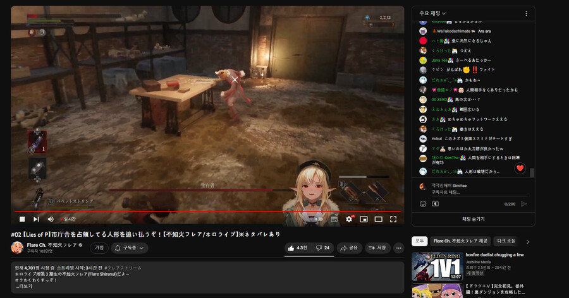
Task: Skip to the next video
Action: (x=36, y=219)
